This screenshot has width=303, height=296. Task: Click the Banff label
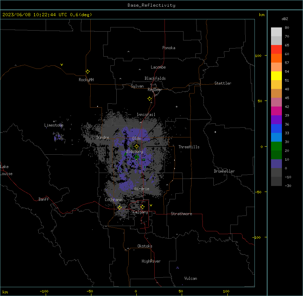[44, 199]
